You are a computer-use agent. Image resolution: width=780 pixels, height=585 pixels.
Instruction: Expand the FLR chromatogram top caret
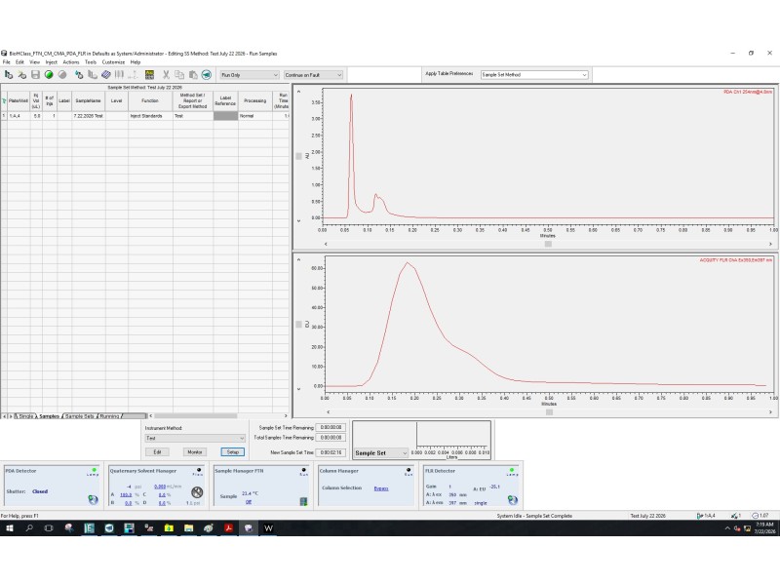click(x=298, y=259)
